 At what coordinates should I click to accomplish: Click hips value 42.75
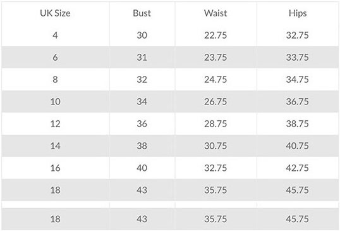click(297, 168)
